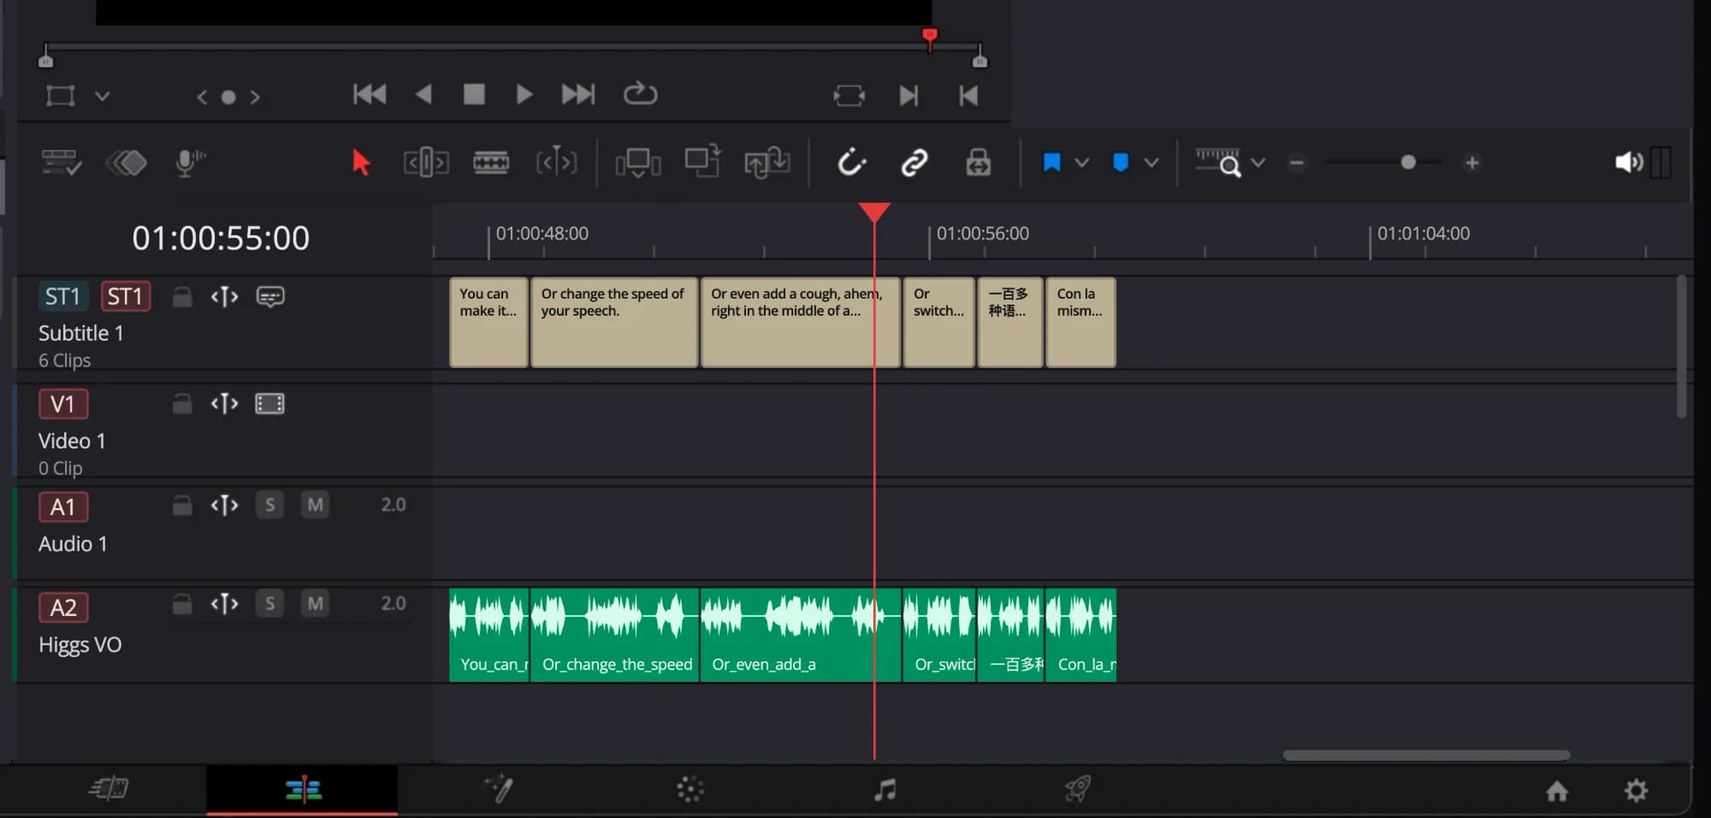Click the Insert Clip icon

638,162
